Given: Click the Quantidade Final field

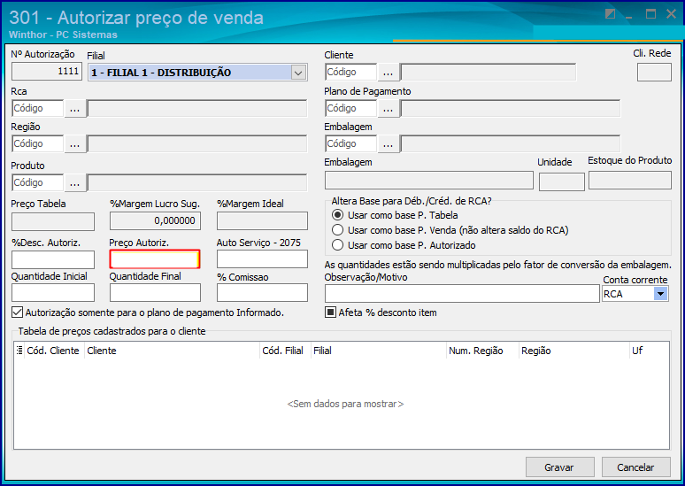Looking at the screenshot, I should (x=155, y=293).
